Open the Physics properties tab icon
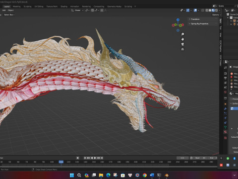 pos(225,118)
